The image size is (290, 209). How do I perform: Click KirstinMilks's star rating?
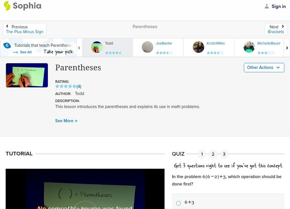(215, 53)
